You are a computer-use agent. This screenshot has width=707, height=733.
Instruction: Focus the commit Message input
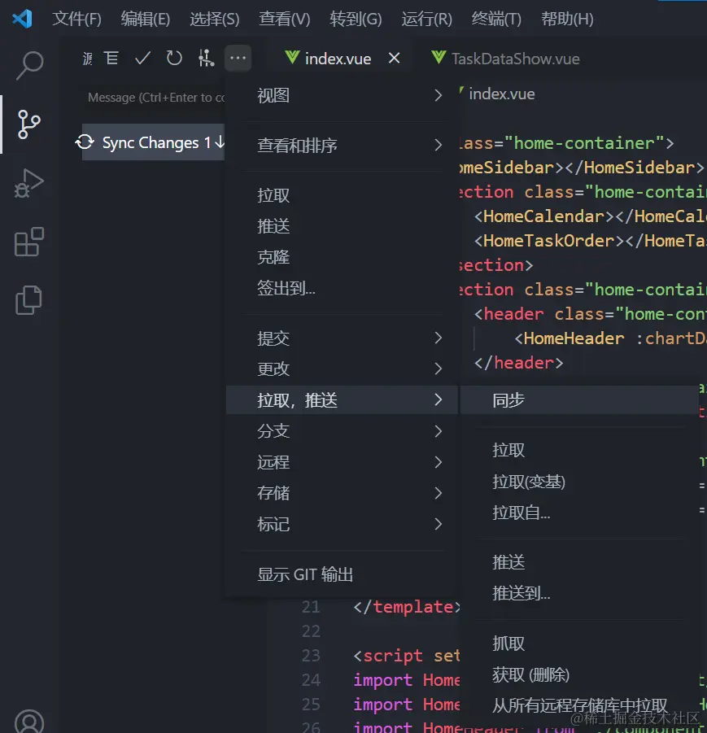154,98
